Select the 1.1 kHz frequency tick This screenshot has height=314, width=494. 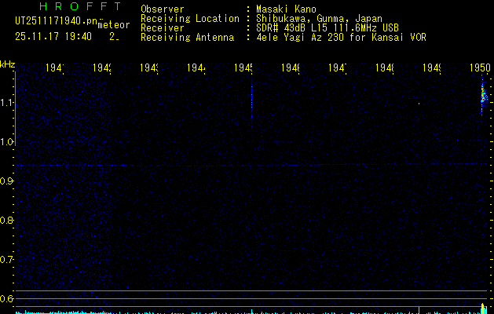click(8, 102)
